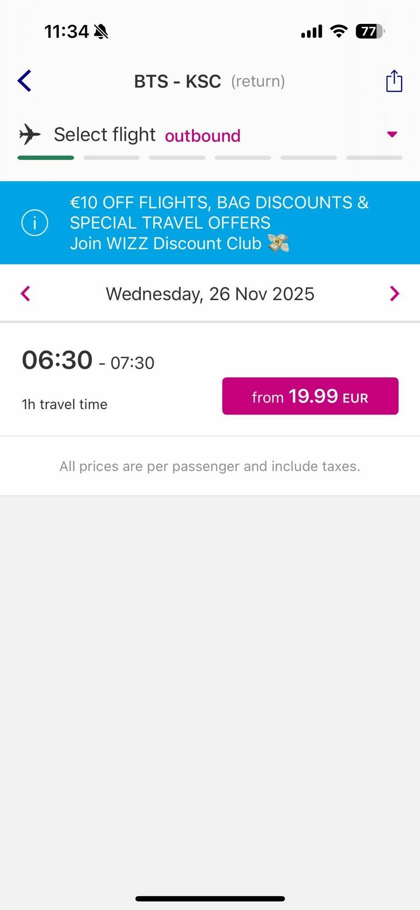Viewport: 420px width, 910px height.
Task: Tap the Wi-Fi icon in the status bar
Action: click(x=339, y=31)
